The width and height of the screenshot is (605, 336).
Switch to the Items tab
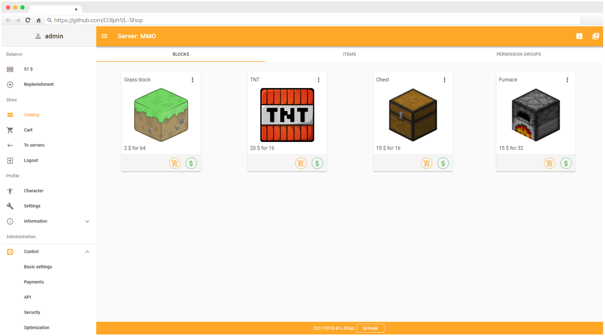click(x=349, y=54)
